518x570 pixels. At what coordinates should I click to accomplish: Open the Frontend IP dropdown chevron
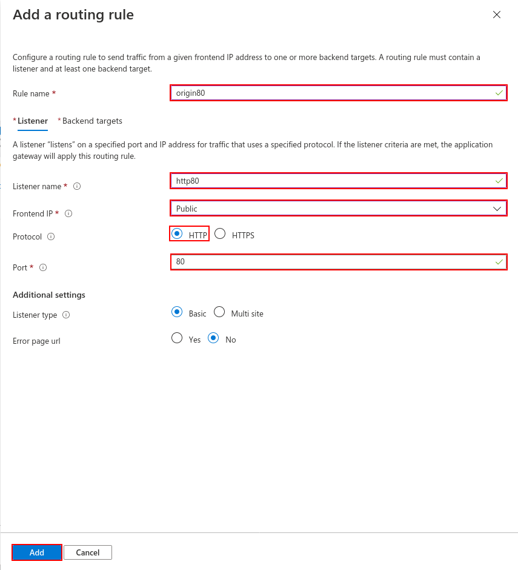[497, 209]
